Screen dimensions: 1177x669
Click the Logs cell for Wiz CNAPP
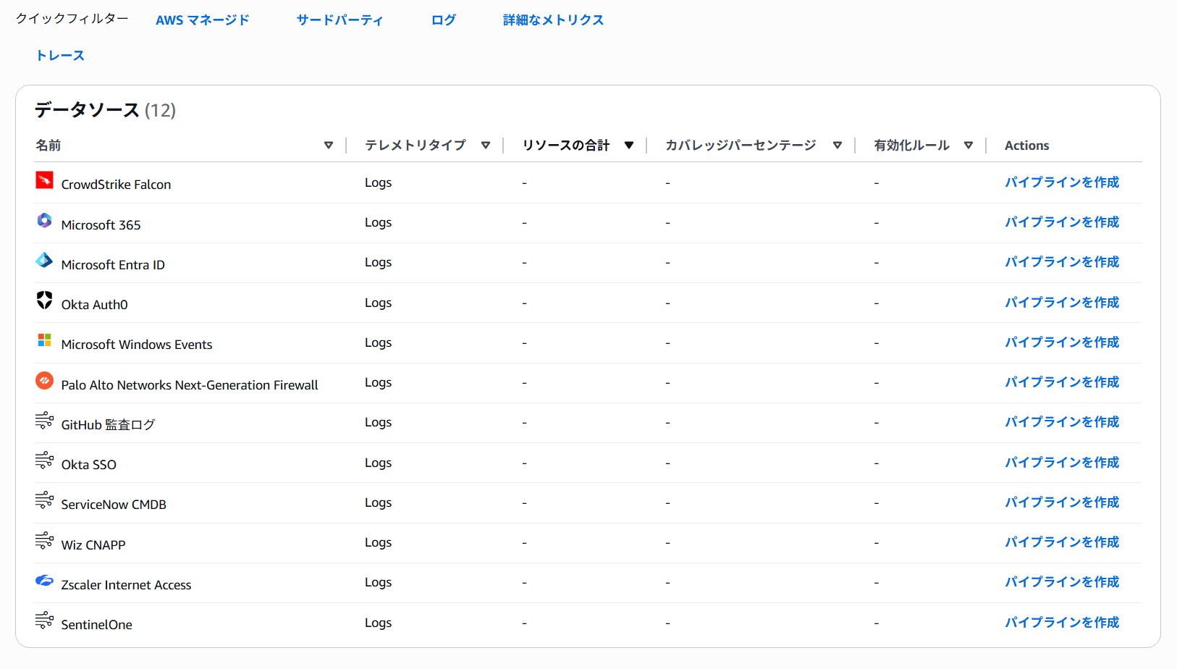378,542
